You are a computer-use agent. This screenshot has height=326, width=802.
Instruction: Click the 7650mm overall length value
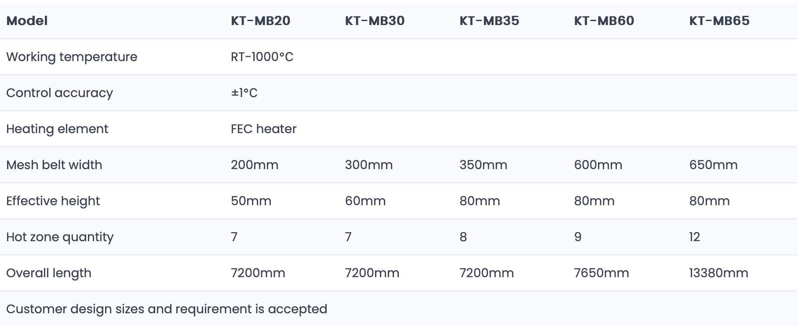(601, 273)
